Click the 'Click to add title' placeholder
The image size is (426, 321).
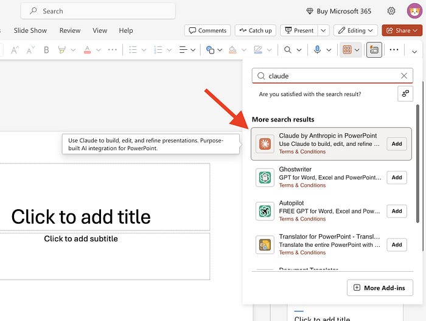tap(105, 197)
